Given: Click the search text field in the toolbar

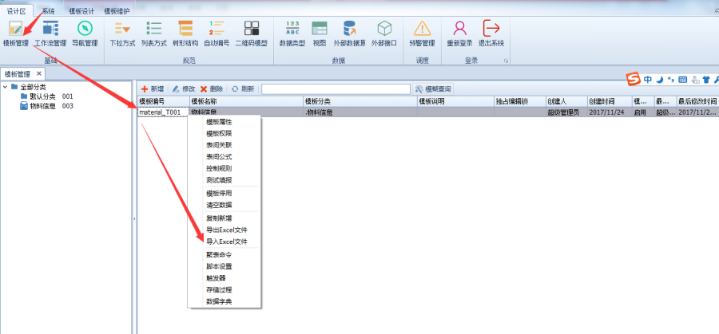Looking at the screenshot, I should click(336, 88).
